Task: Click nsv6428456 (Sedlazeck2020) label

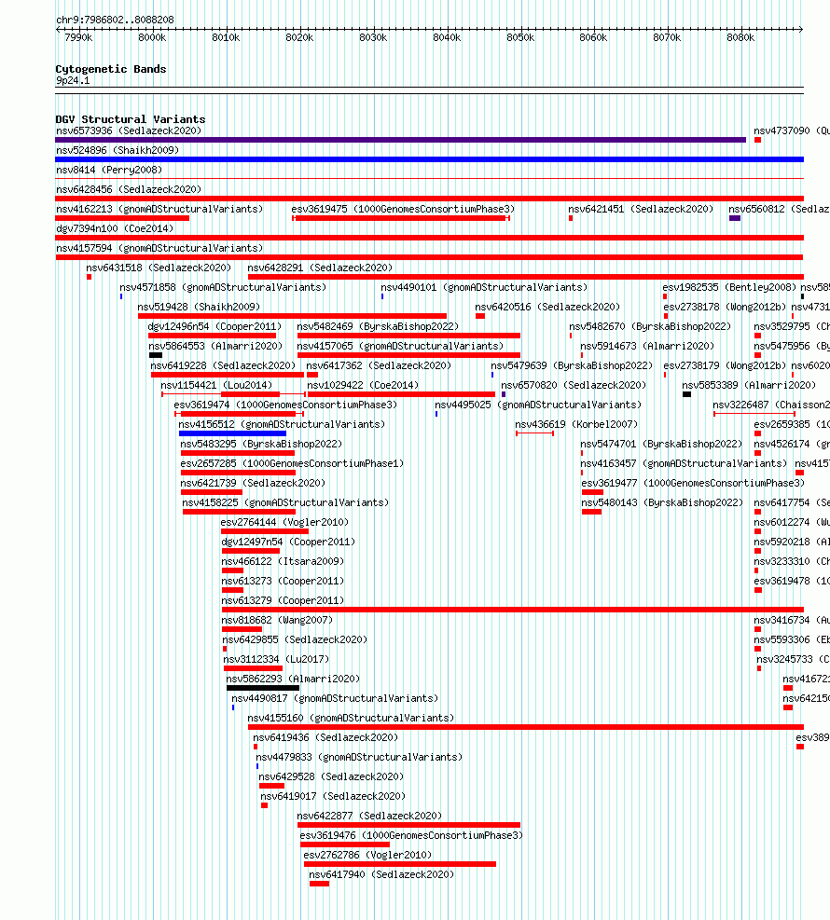Action: [x=129, y=189]
